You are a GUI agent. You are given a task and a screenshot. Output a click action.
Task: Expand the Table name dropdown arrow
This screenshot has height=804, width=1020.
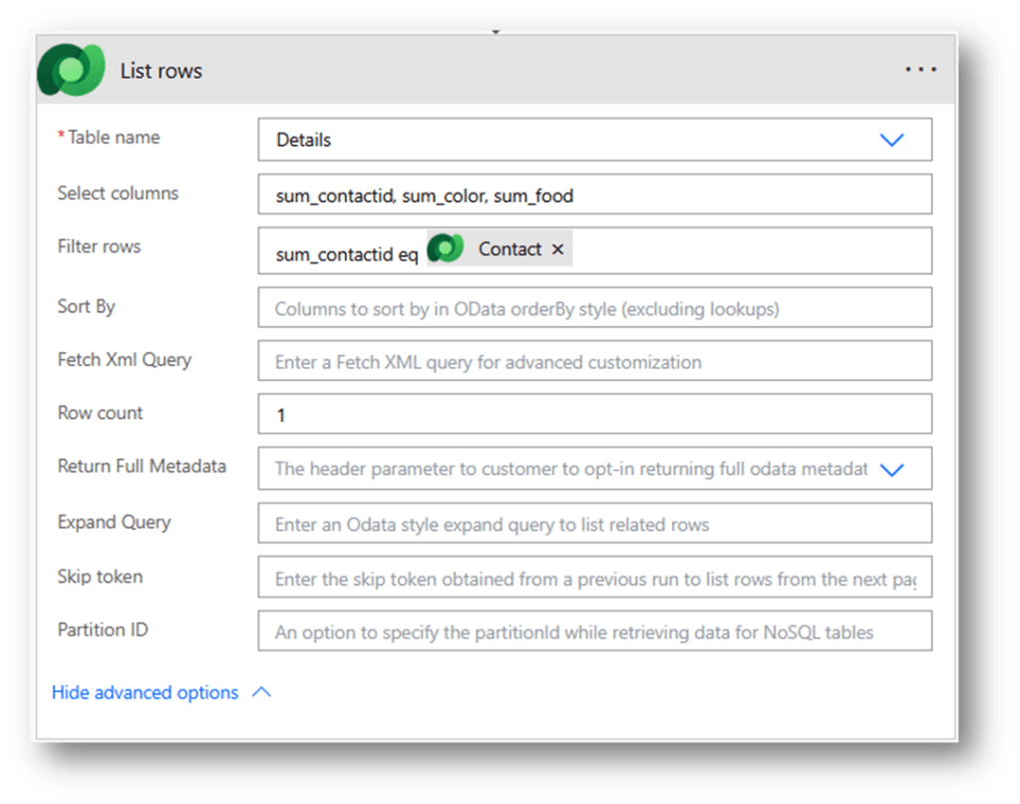click(x=891, y=140)
